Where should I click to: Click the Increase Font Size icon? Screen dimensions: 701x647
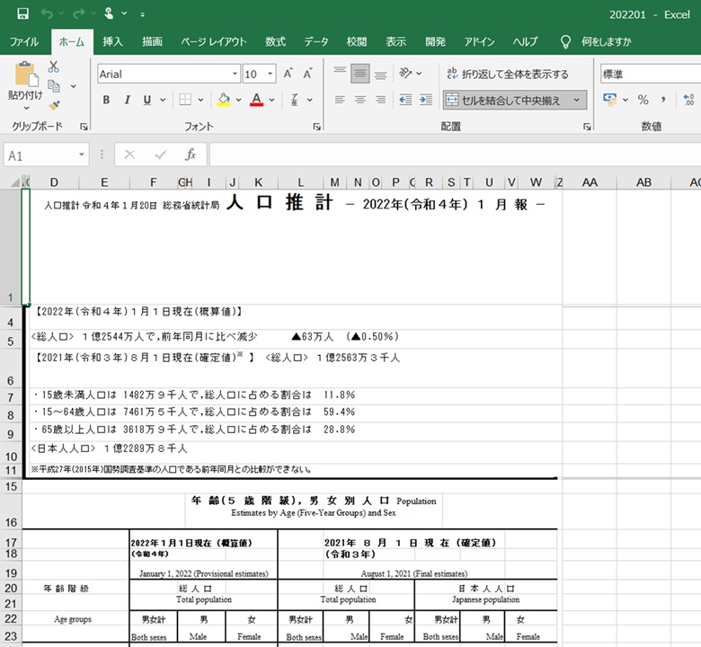(x=288, y=74)
